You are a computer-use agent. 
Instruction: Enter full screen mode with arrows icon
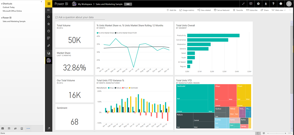click(x=243, y=4)
